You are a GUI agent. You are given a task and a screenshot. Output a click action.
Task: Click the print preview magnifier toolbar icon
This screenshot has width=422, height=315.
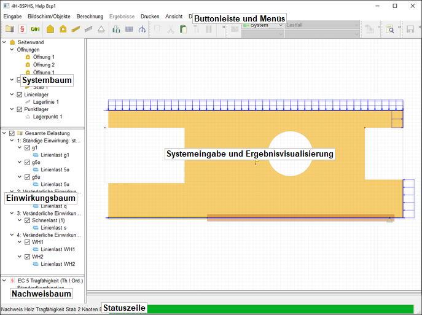(389, 29)
